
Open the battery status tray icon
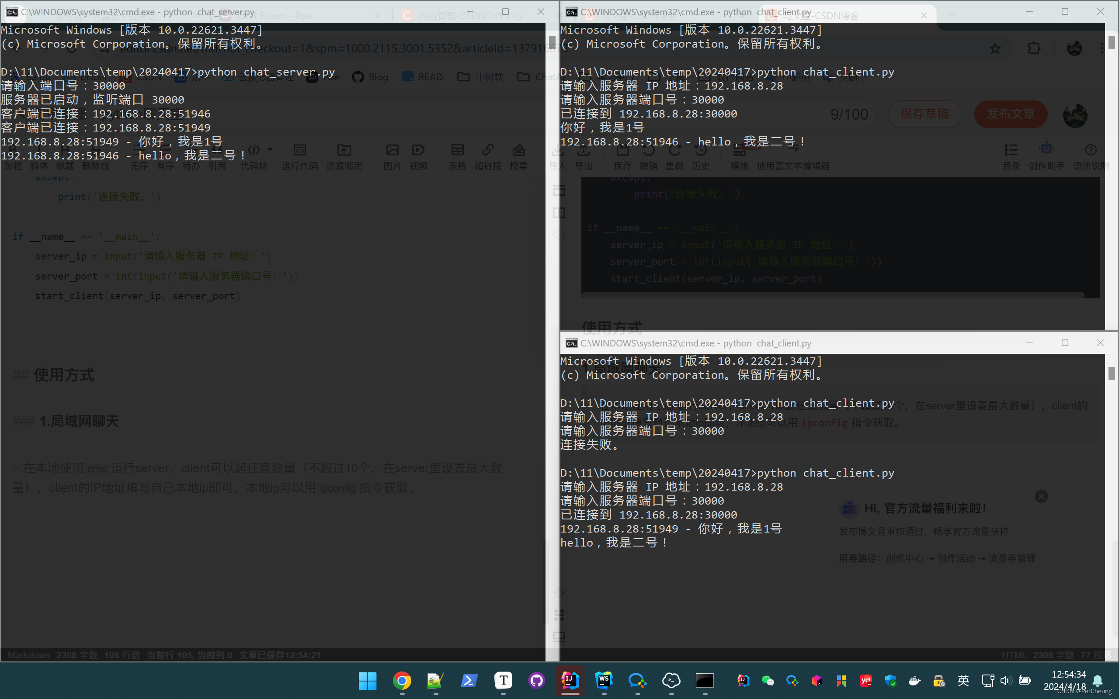[x=1025, y=681]
